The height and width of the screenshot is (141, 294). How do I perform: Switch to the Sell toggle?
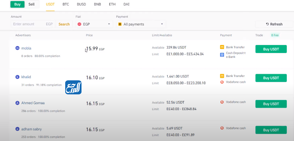coord(31,4)
